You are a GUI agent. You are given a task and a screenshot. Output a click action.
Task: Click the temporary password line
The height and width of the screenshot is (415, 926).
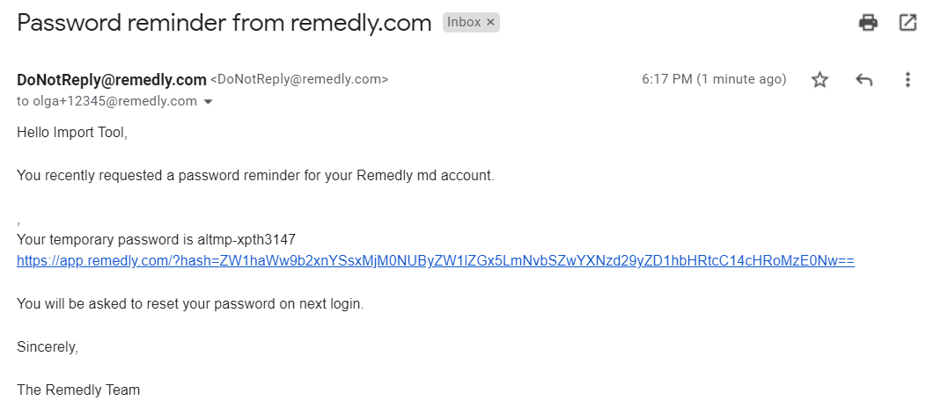point(156,240)
